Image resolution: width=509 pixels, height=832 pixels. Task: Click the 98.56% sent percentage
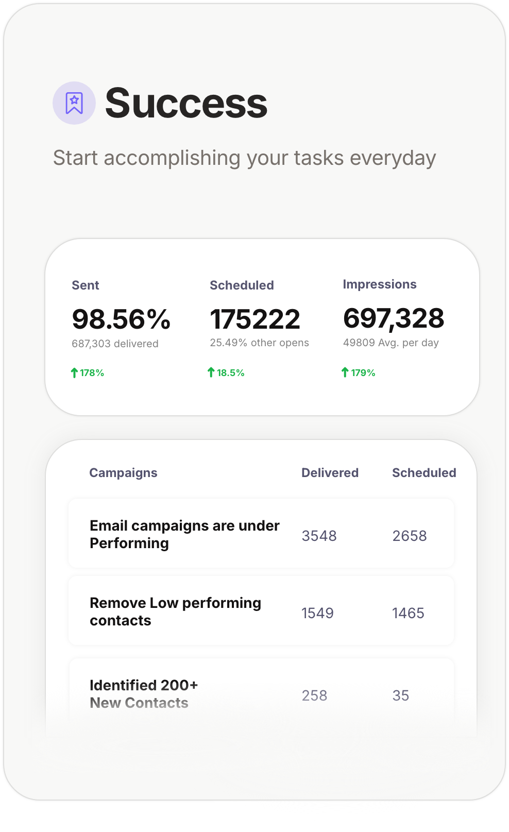[x=121, y=319]
